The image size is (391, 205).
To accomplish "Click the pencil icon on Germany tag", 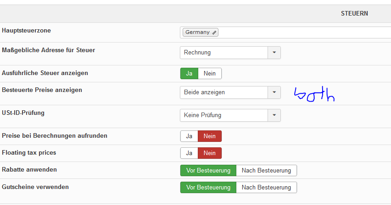I will (x=214, y=32).
